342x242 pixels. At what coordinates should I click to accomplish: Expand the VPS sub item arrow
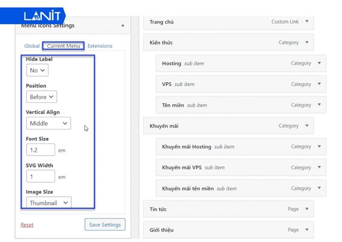click(320, 83)
